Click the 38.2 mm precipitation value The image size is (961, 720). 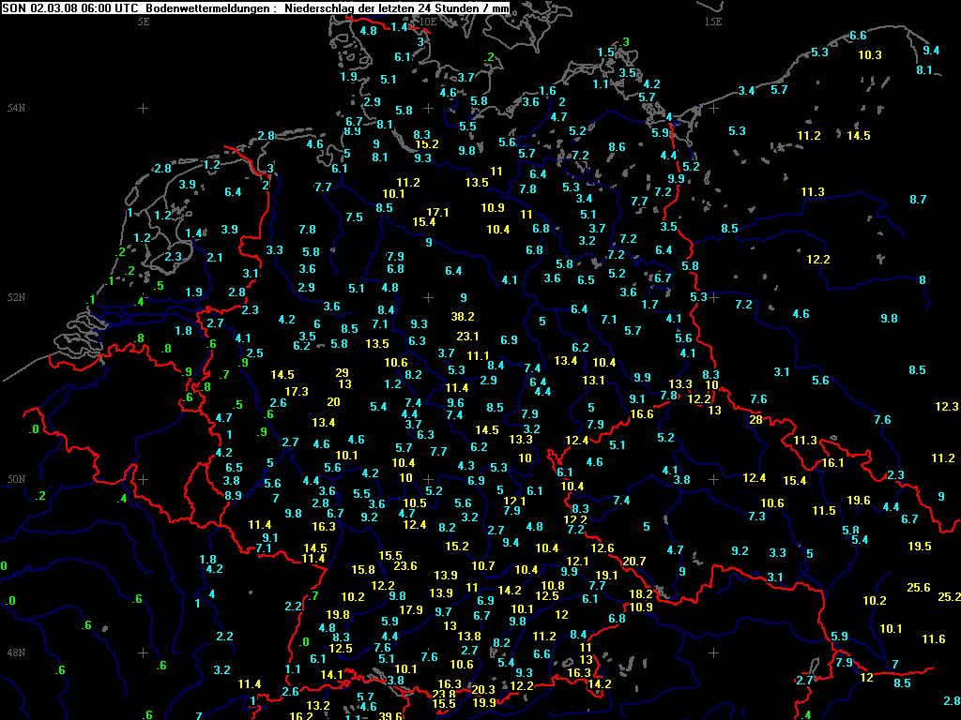click(463, 317)
